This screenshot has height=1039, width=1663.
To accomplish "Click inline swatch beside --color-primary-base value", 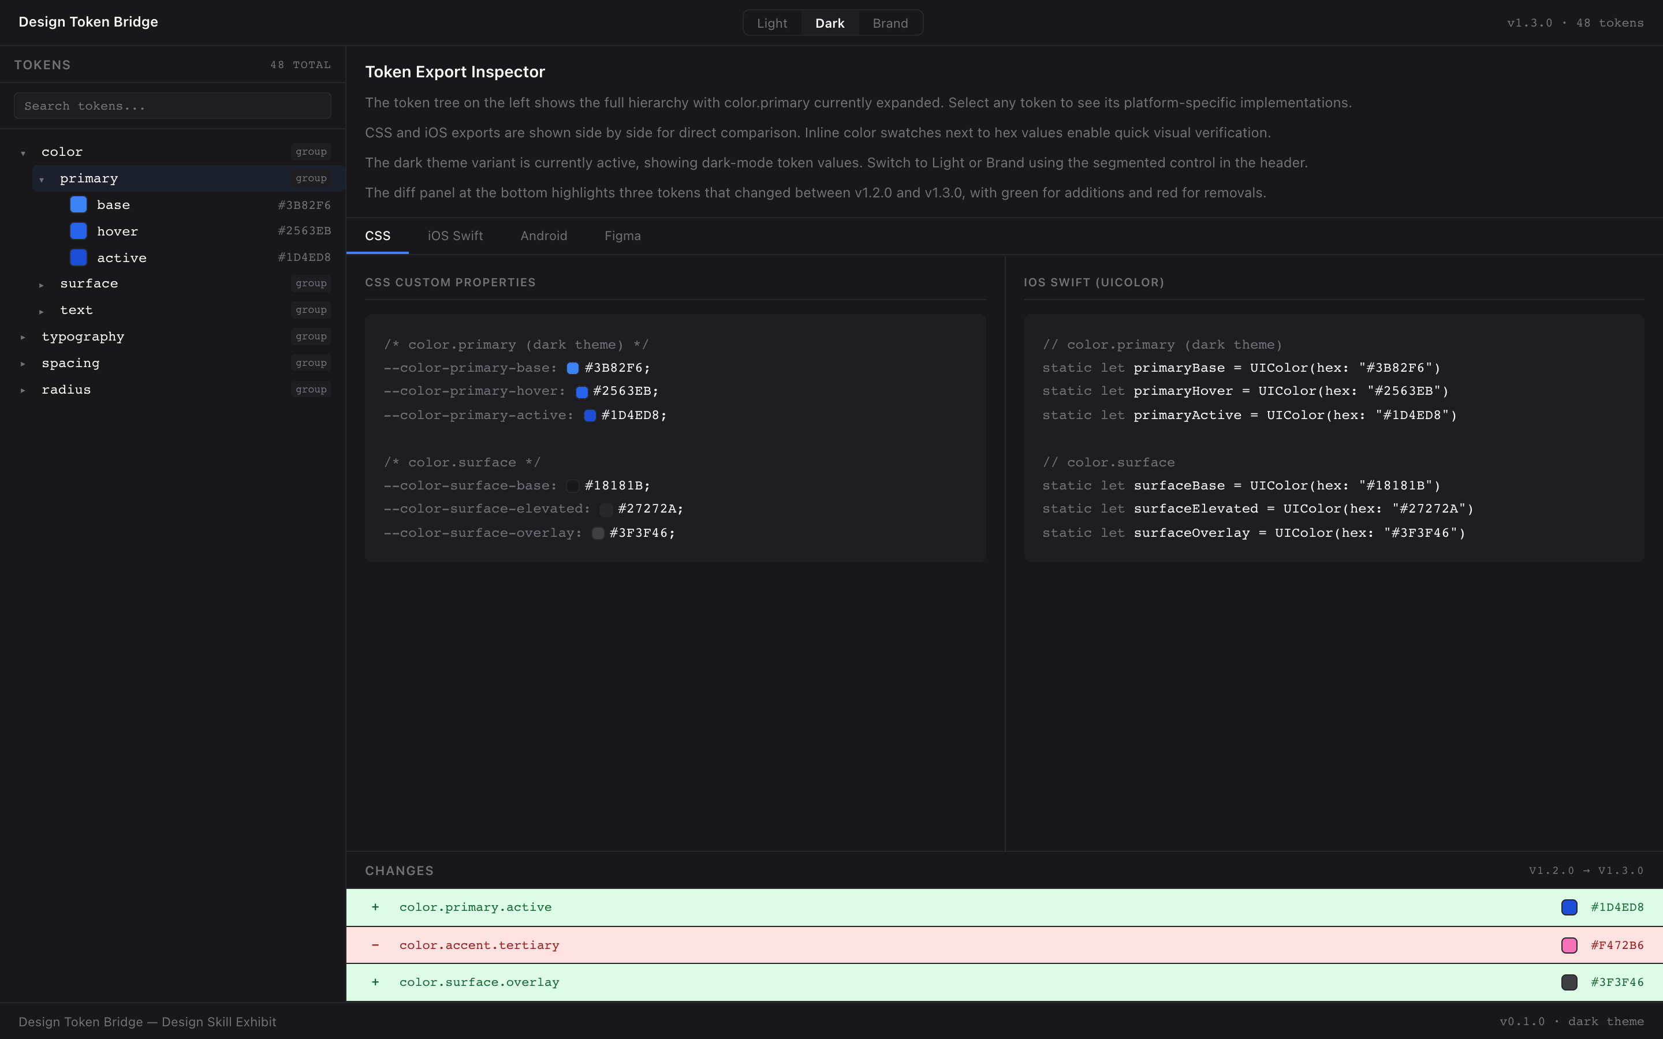I will coord(572,368).
